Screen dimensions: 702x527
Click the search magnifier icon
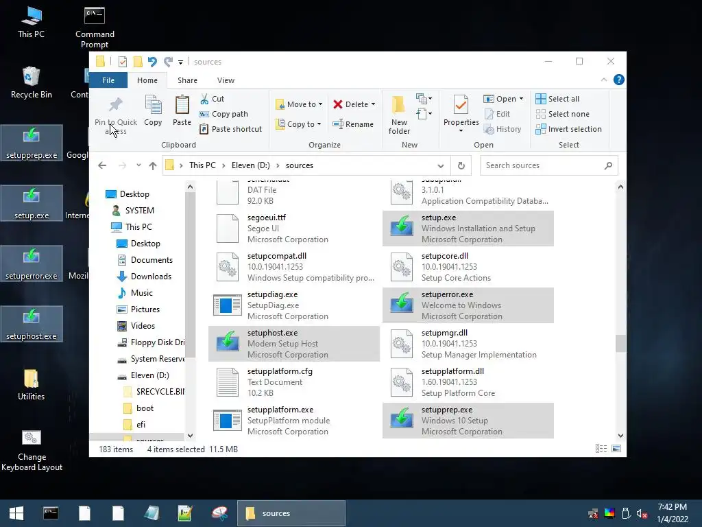[608, 165]
